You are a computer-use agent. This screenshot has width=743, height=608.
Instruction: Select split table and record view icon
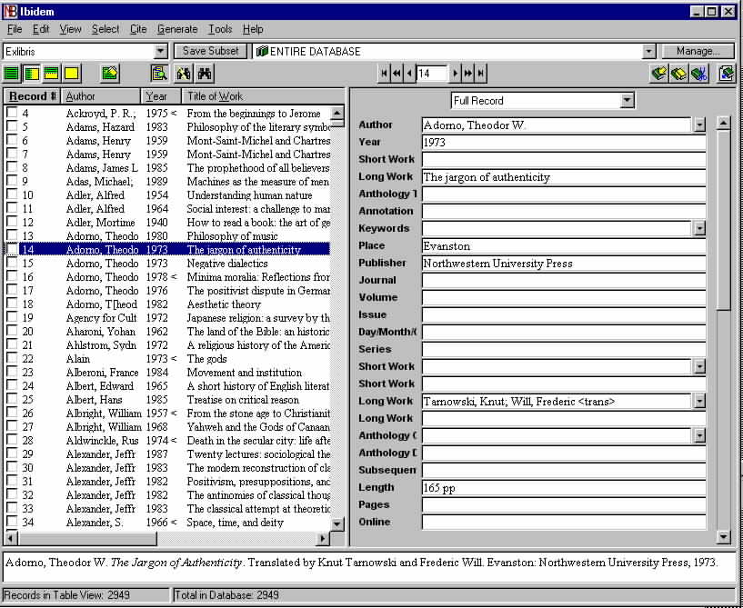32,74
